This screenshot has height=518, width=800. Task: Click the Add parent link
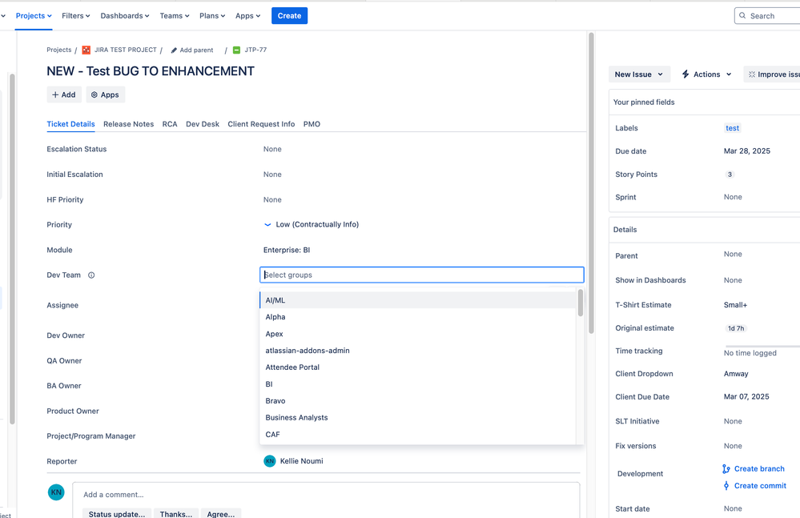point(196,50)
